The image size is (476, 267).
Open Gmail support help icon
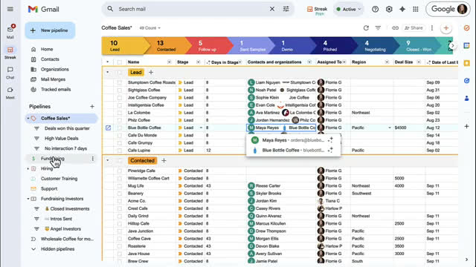(x=375, y=9)
